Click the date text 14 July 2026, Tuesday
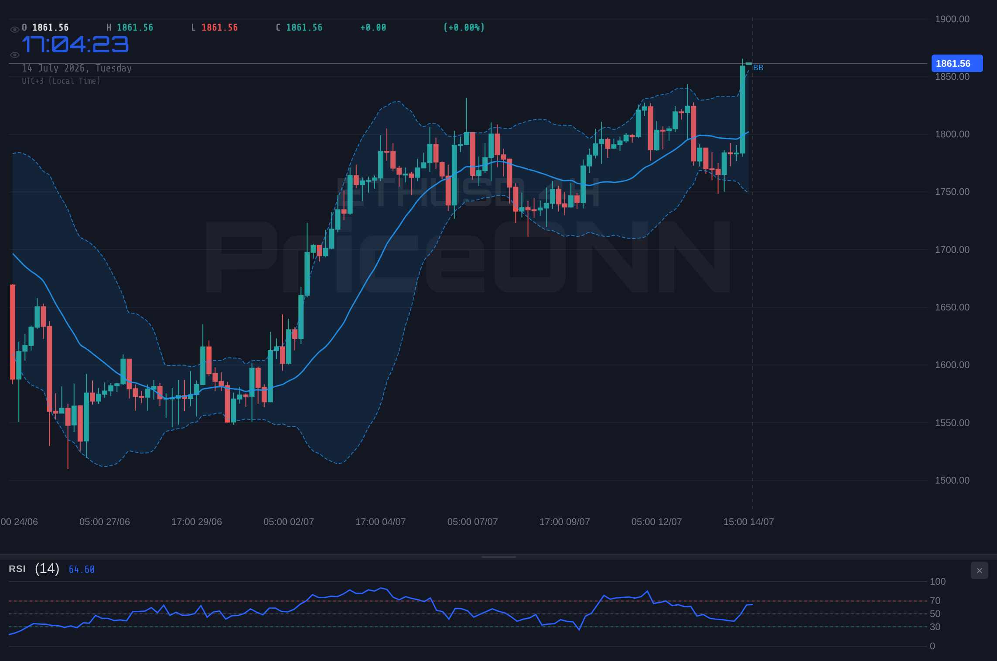 [x=77, y=68]
